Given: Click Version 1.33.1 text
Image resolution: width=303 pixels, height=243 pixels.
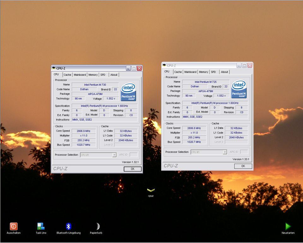Looking at the screenshot, I should [241, 159].
